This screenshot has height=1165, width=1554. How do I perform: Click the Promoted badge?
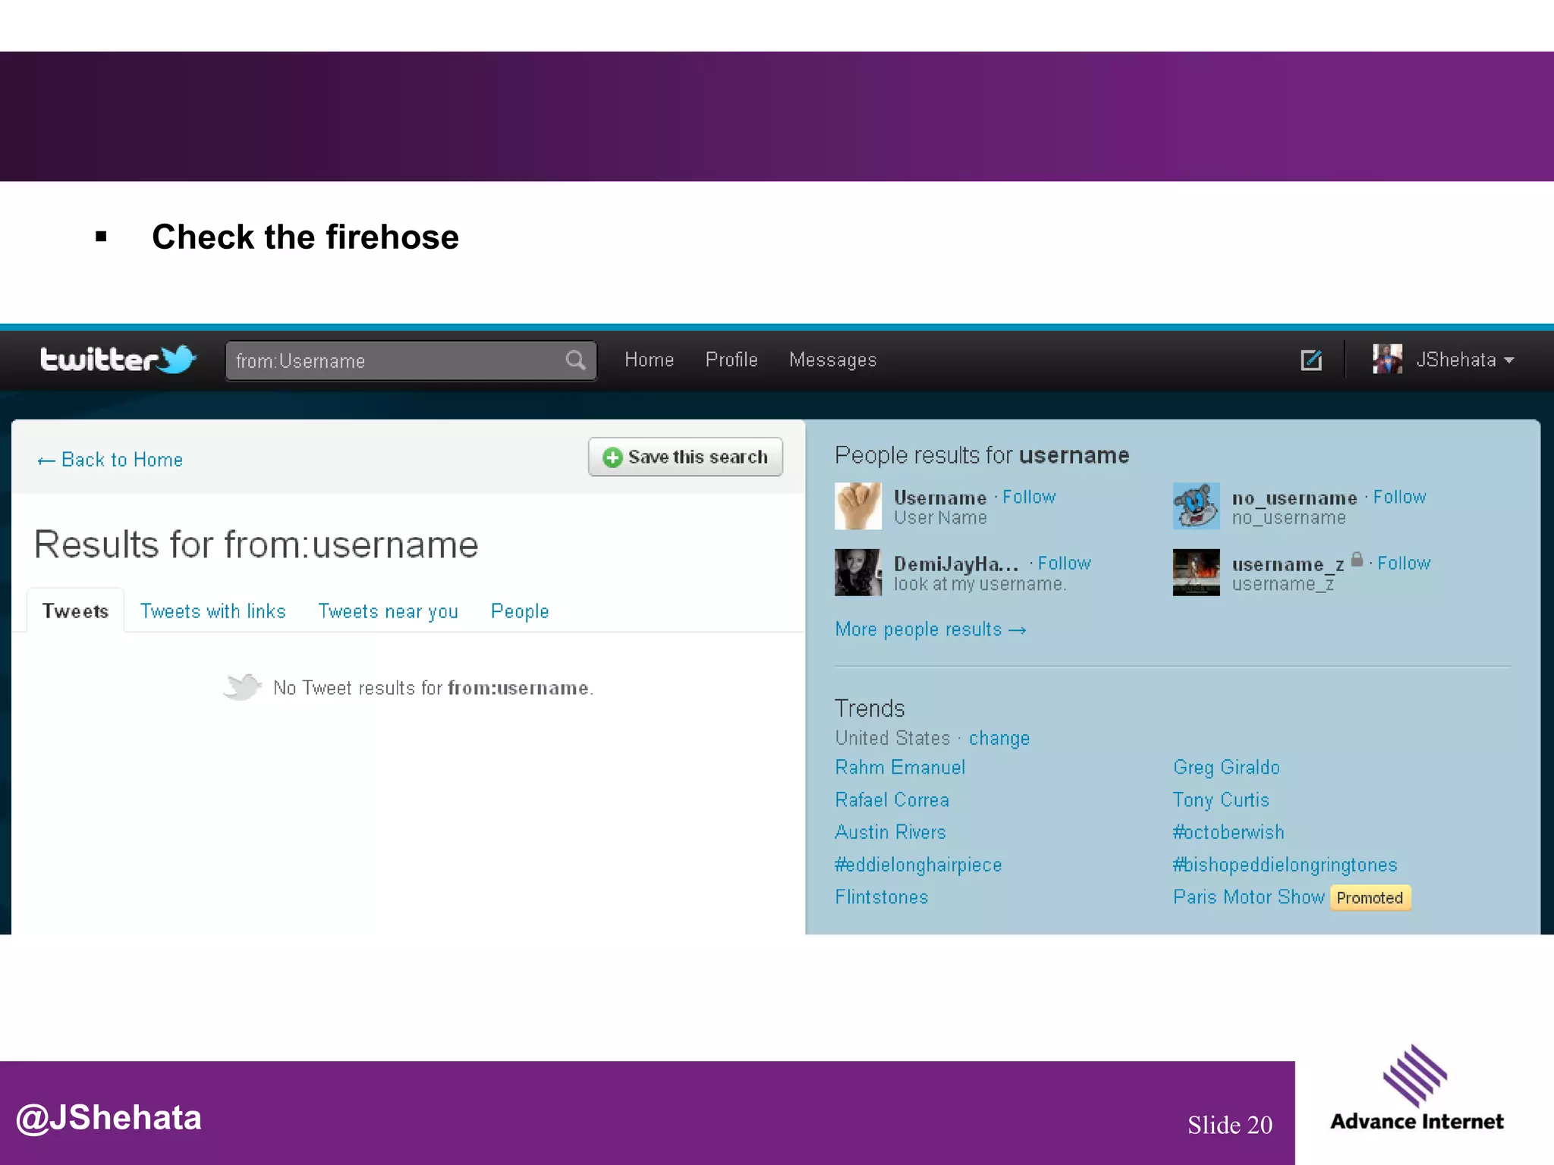(x=1370, y=898)
